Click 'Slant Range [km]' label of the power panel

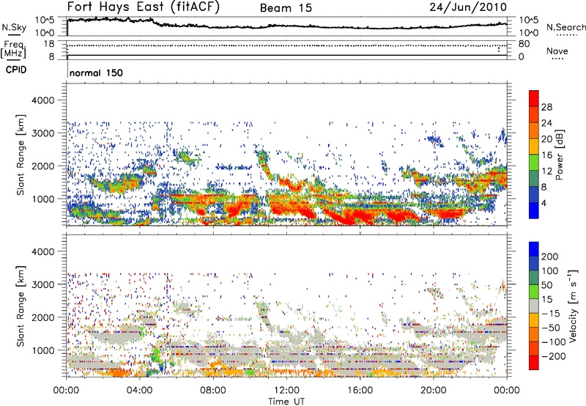(21, 155)
